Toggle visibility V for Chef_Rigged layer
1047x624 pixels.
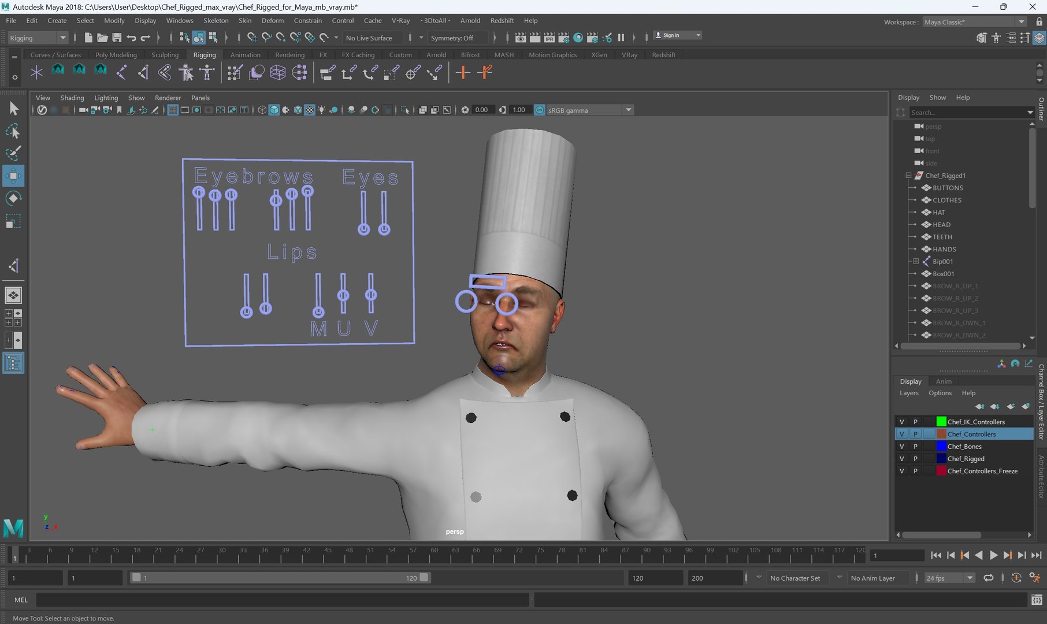pos(901,459)
